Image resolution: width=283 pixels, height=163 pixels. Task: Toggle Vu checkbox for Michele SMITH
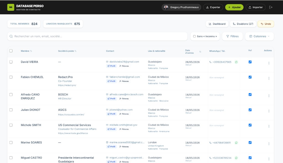(250, 125)
